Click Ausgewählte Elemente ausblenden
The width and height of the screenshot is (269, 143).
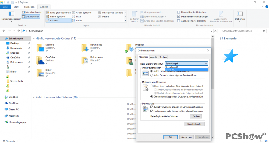pyautogui.click(x=221, y=17)
